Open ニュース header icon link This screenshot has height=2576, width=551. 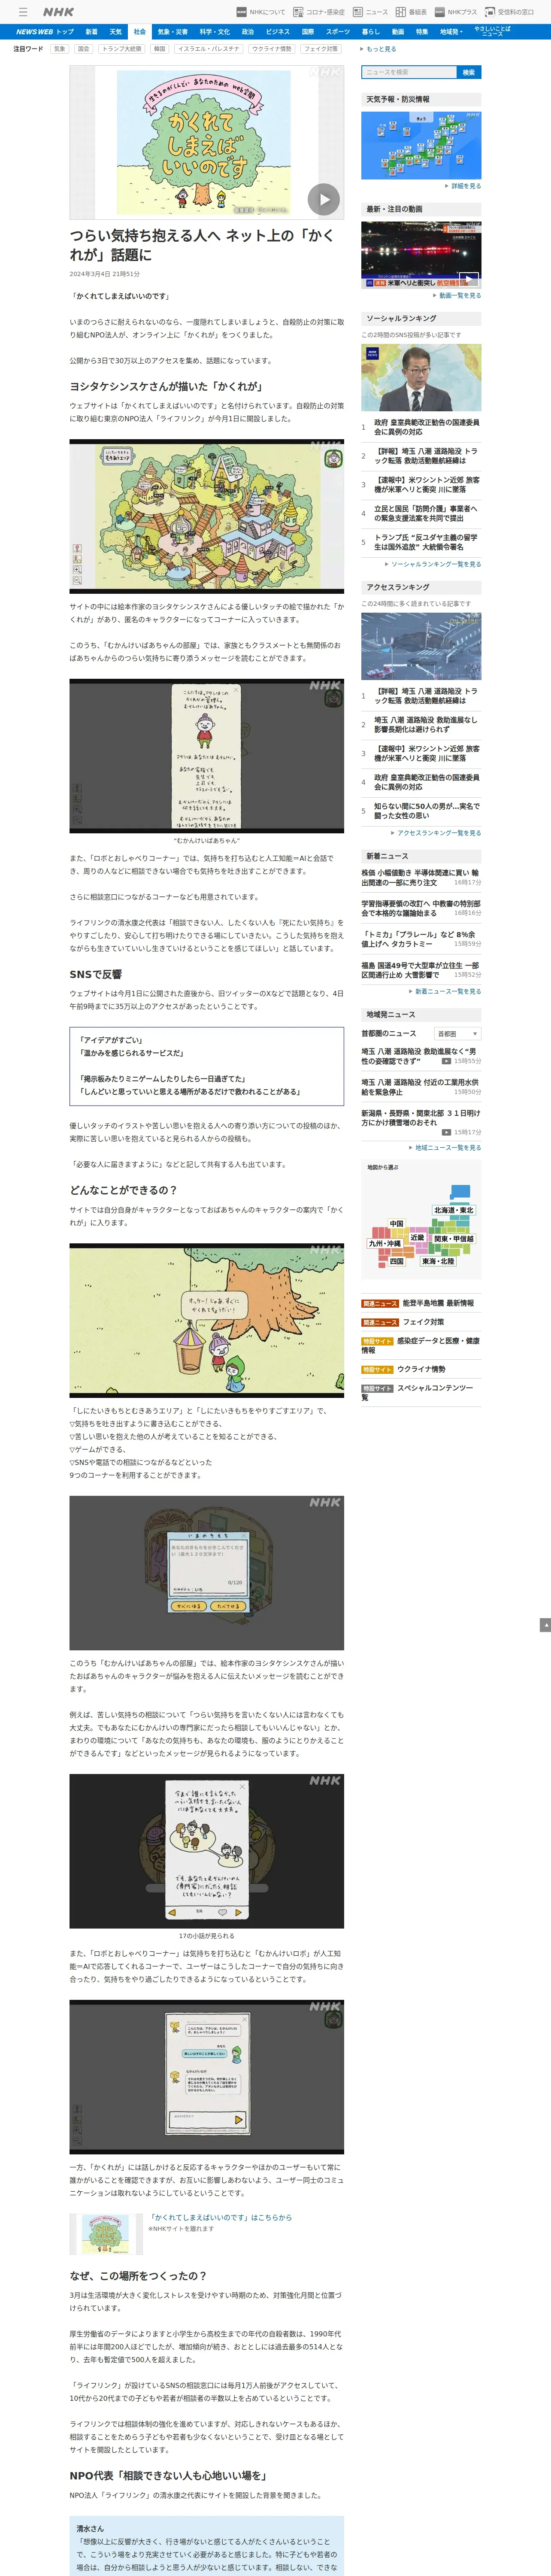(x=370, y=12)
